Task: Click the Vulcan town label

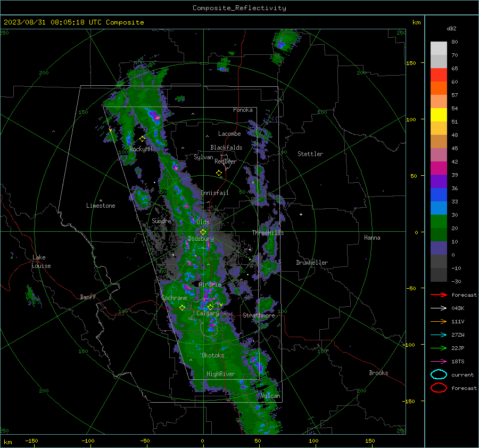Action: tap(270, 396)
